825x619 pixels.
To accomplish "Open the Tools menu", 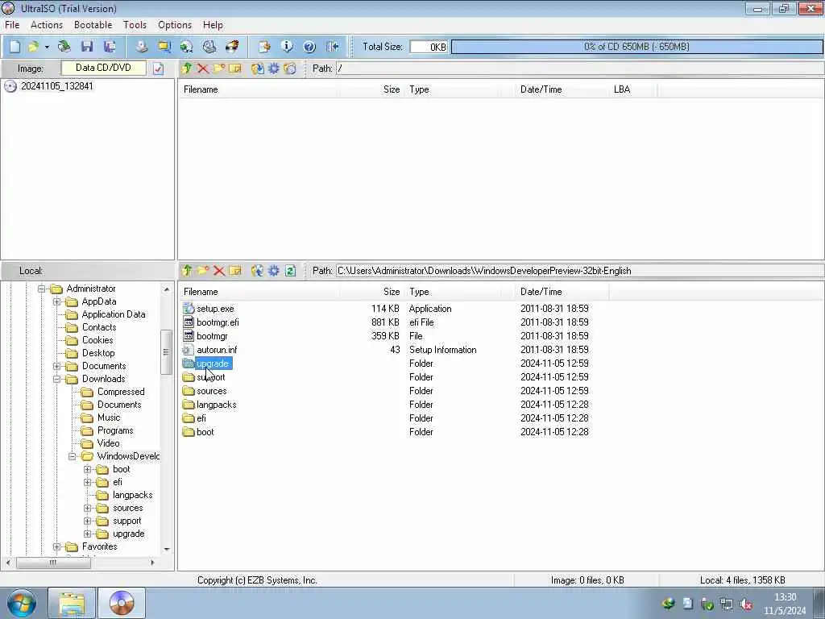I will (135, 25).
